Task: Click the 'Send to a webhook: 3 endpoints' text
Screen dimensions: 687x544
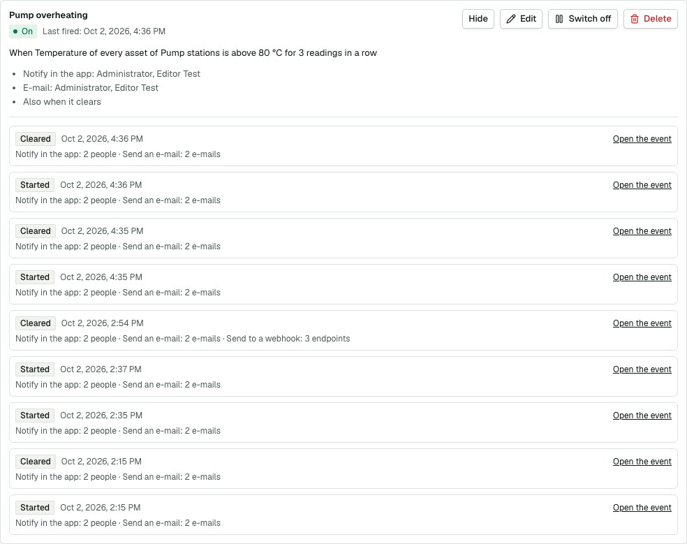Action: tap(288, 339)
